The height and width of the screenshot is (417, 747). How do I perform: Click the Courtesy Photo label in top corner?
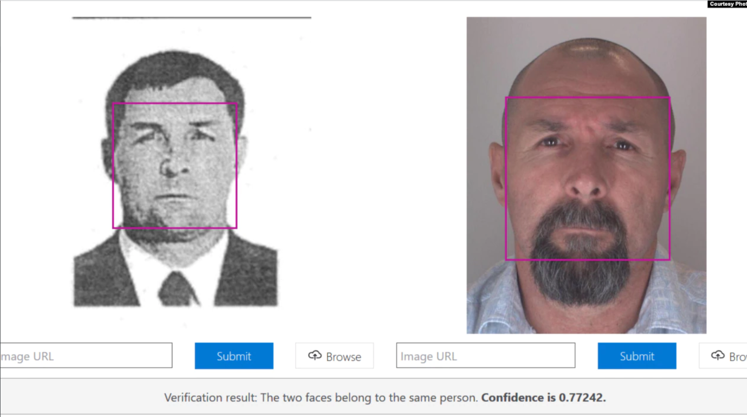tap(727, 4)
